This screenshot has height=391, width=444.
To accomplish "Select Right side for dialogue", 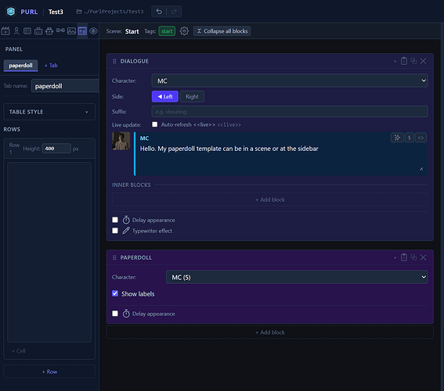I will pos(192,97).
